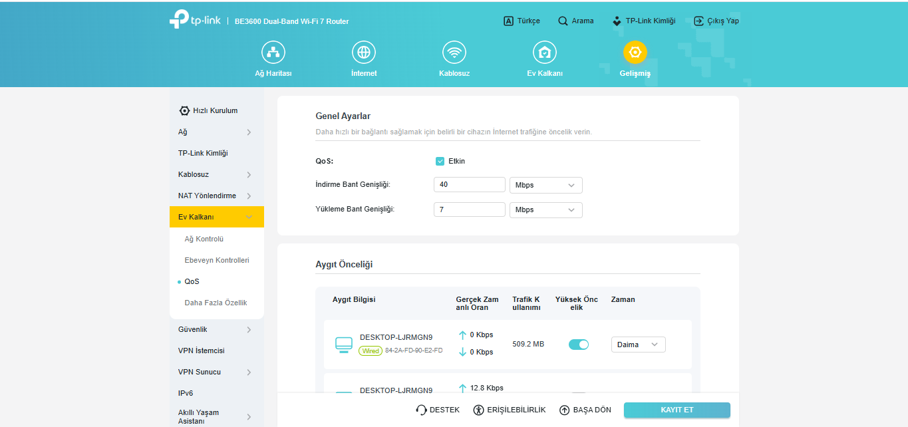Select the Gelişmiş gear icon

tap(635, 52)
